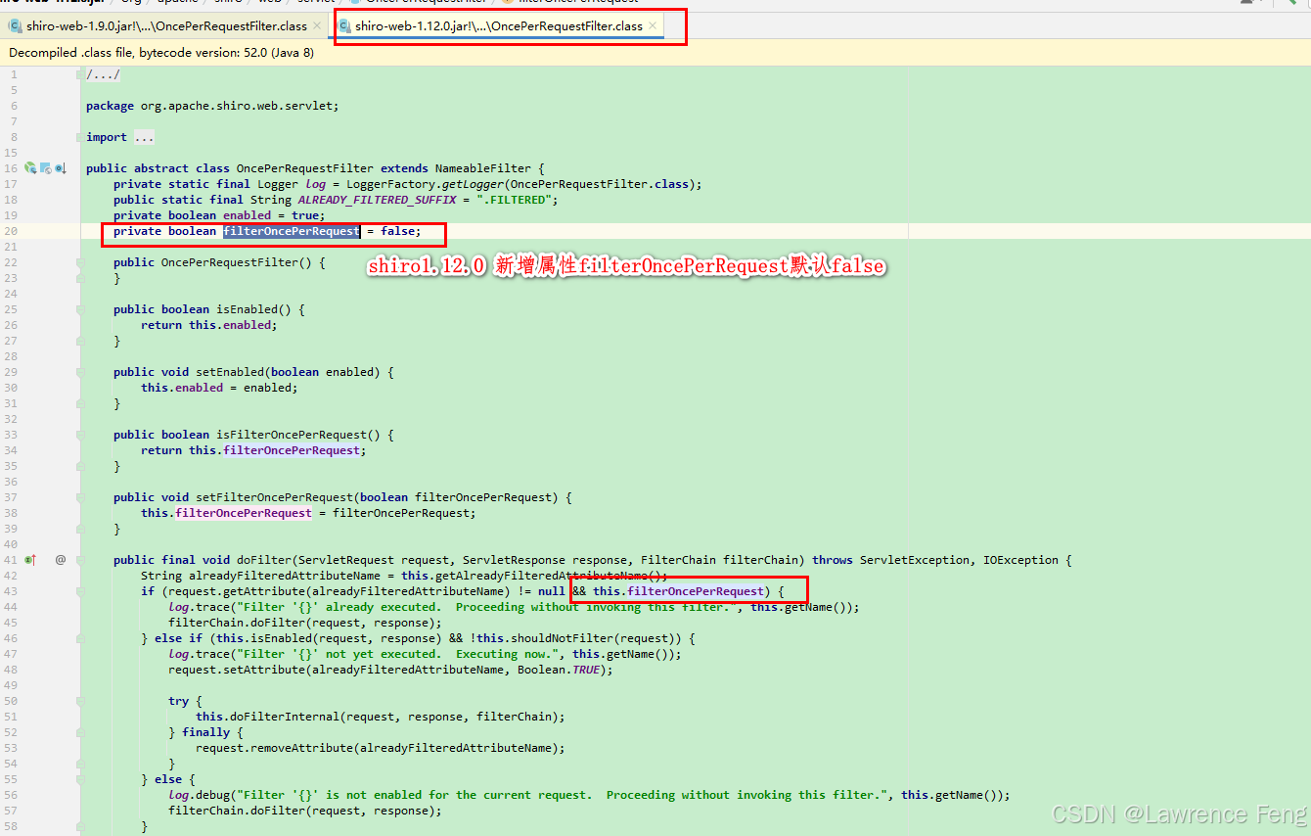Click 'return this.enabled;' on line 26

[209, 325]
